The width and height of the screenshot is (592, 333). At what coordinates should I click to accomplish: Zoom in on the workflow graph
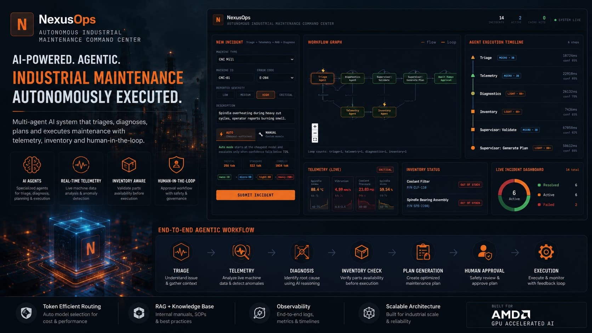click(x=315, y=126)
